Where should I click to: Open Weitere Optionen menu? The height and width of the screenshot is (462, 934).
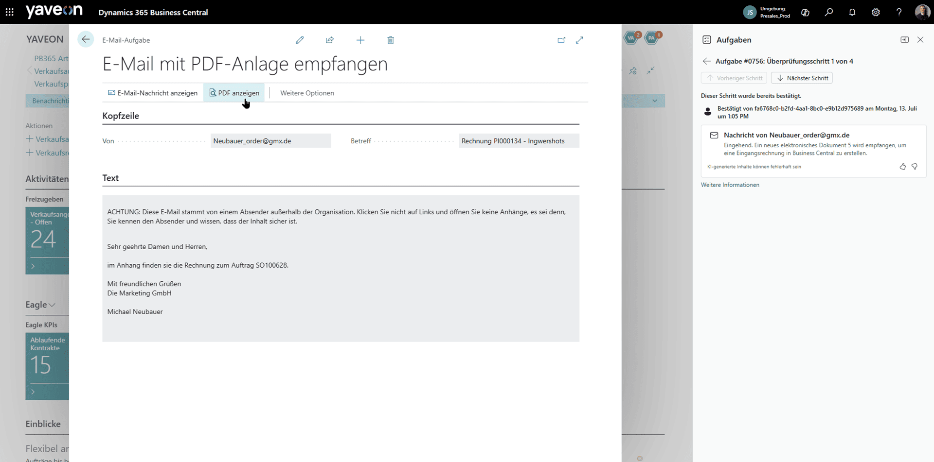pos(307,93)
